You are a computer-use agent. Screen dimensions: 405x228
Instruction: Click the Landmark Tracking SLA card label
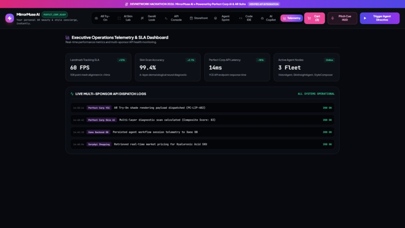[84, 60]
